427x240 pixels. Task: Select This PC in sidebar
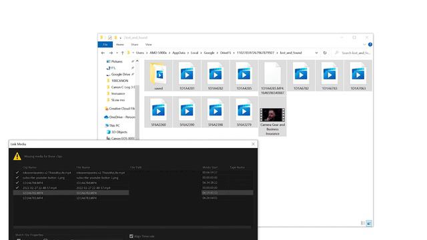(114, 125)
